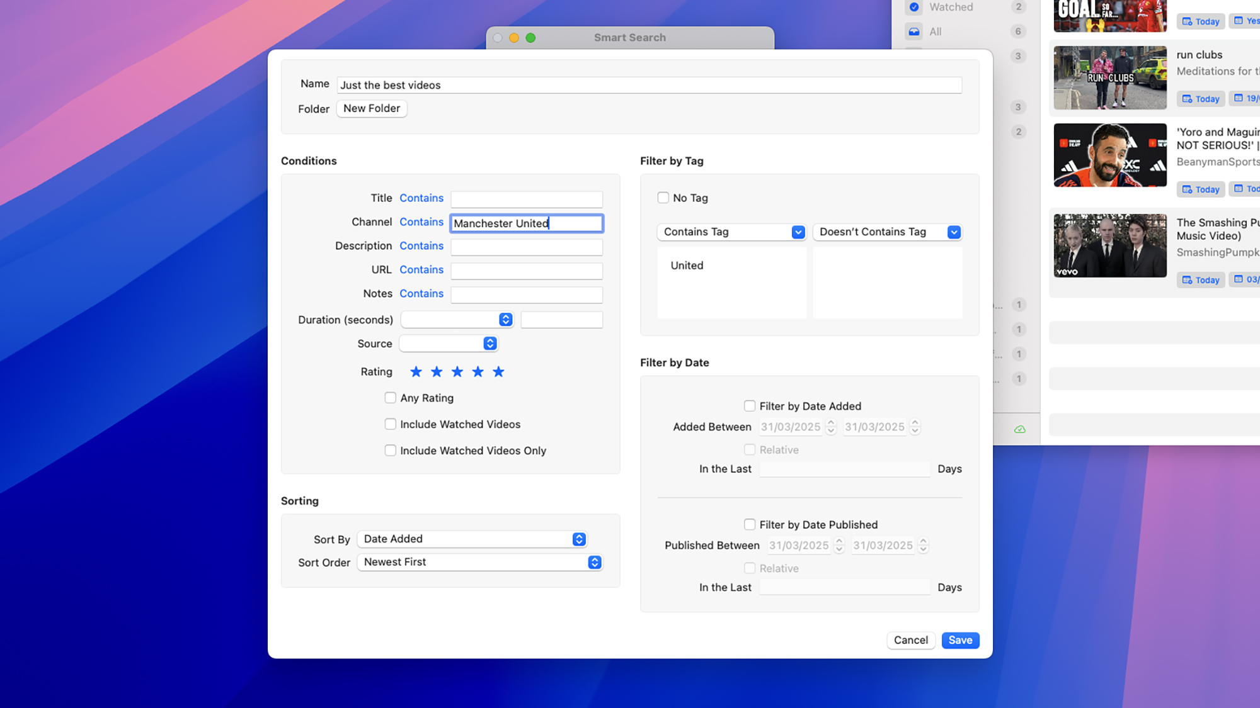Set rating to the third star
The image size is (1260, 708).
click(457, 372)
